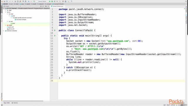Click the network breadcrumb
Screen dimensions: 188x106
point(41,4)
